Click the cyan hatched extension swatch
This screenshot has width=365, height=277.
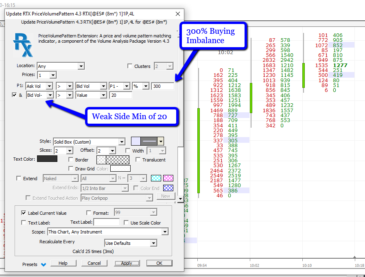click(156, 178)
